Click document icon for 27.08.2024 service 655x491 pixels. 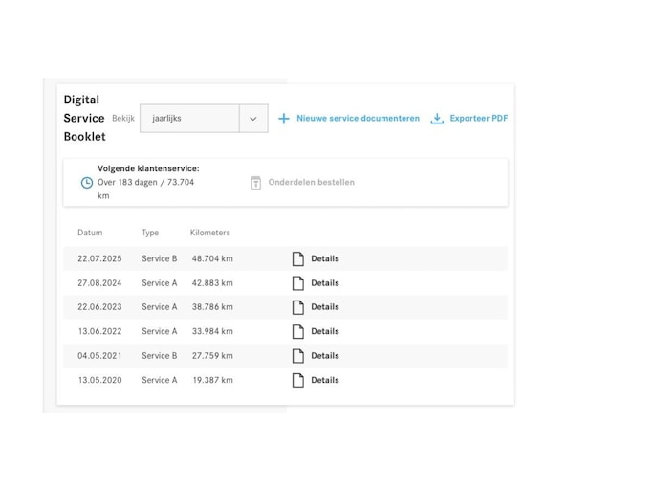tap(297, 283)
